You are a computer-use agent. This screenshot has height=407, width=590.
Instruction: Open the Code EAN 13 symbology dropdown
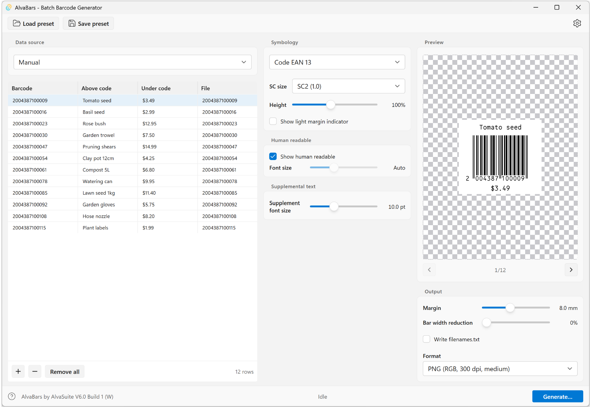coord(337,62)
